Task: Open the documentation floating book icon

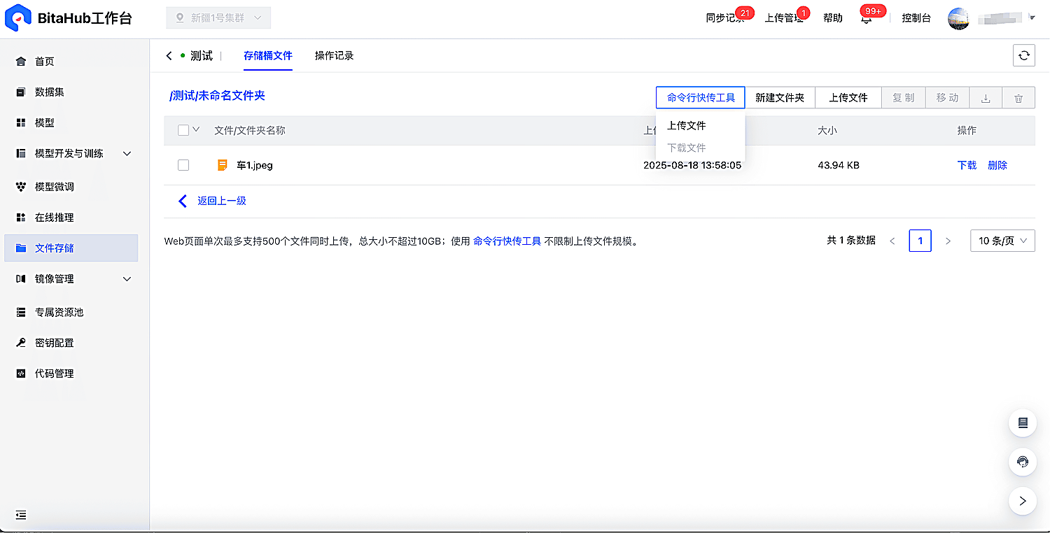Action: [1023, 422]
